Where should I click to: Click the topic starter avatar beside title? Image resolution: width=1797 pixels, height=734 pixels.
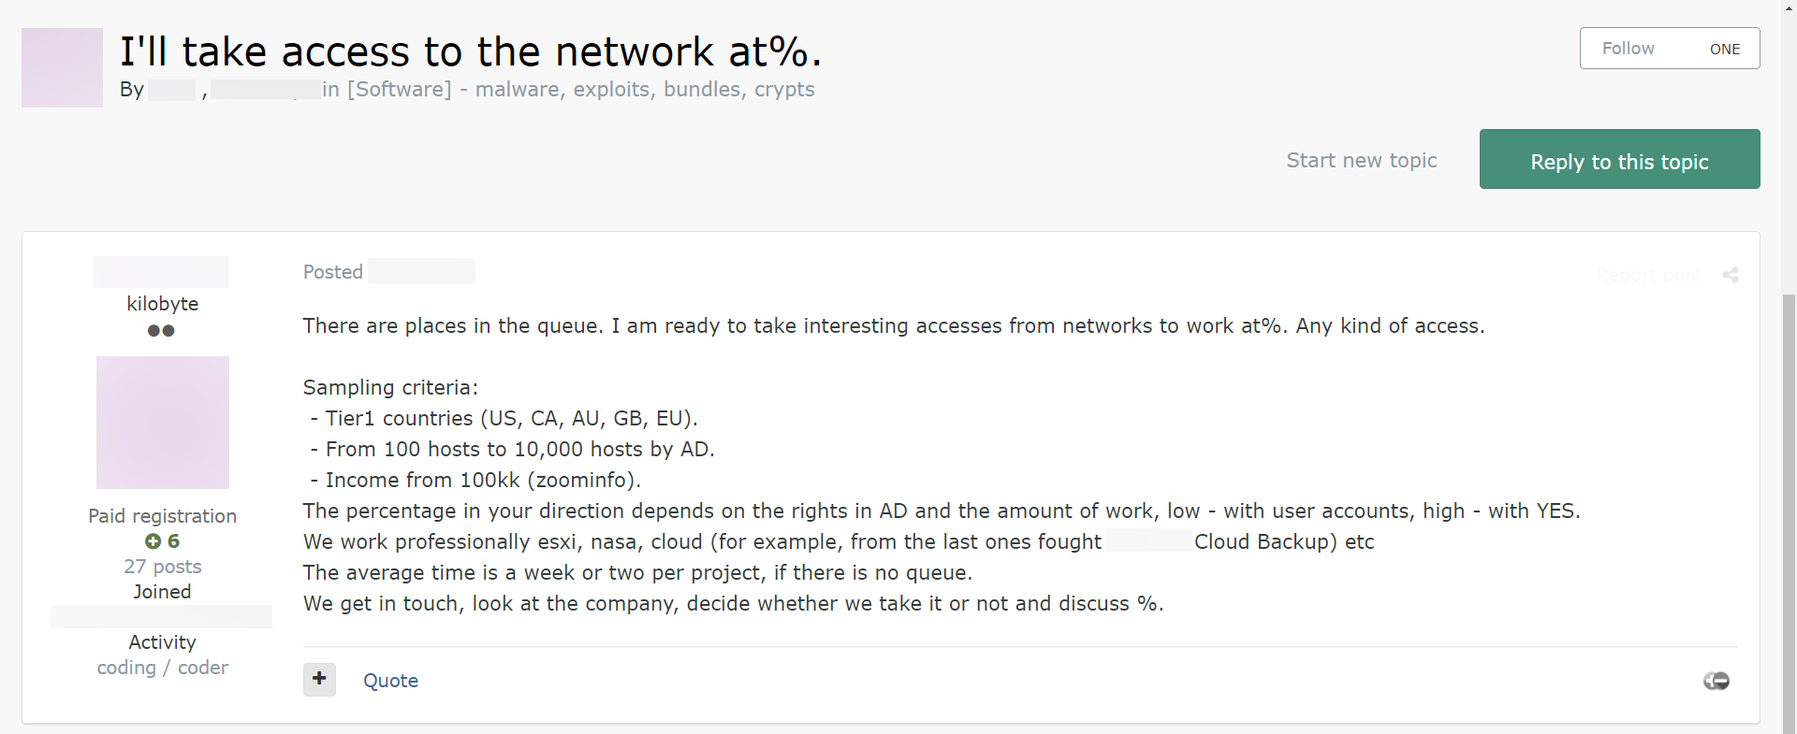coord(62,67)
